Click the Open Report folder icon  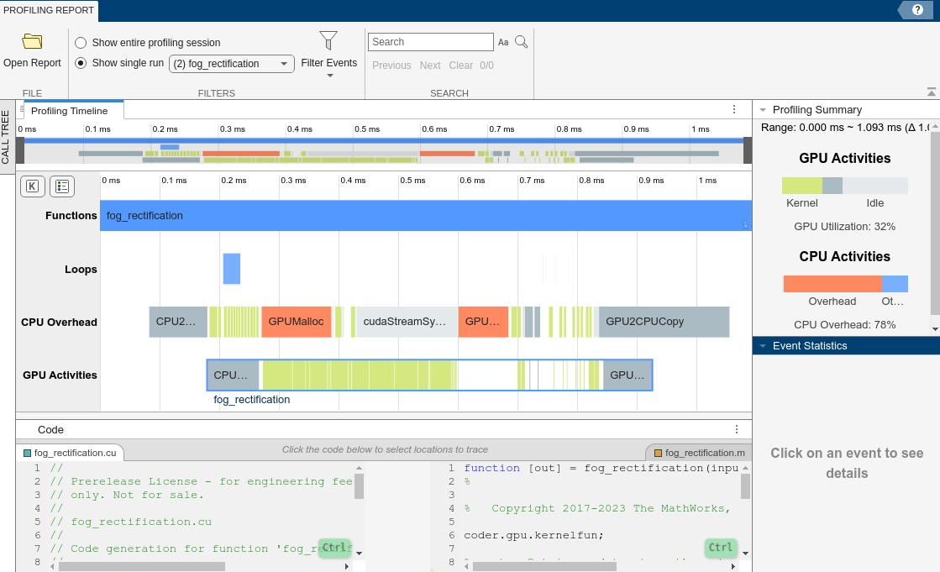tap(32, 41)
